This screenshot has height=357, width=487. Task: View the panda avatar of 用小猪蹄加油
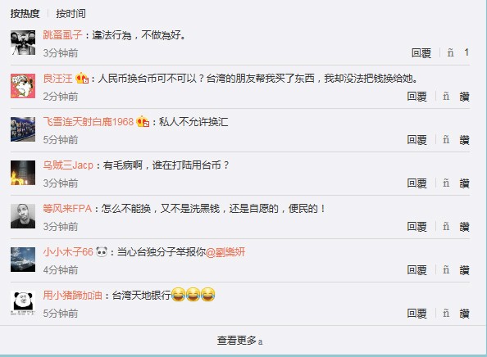pos(23,303)
